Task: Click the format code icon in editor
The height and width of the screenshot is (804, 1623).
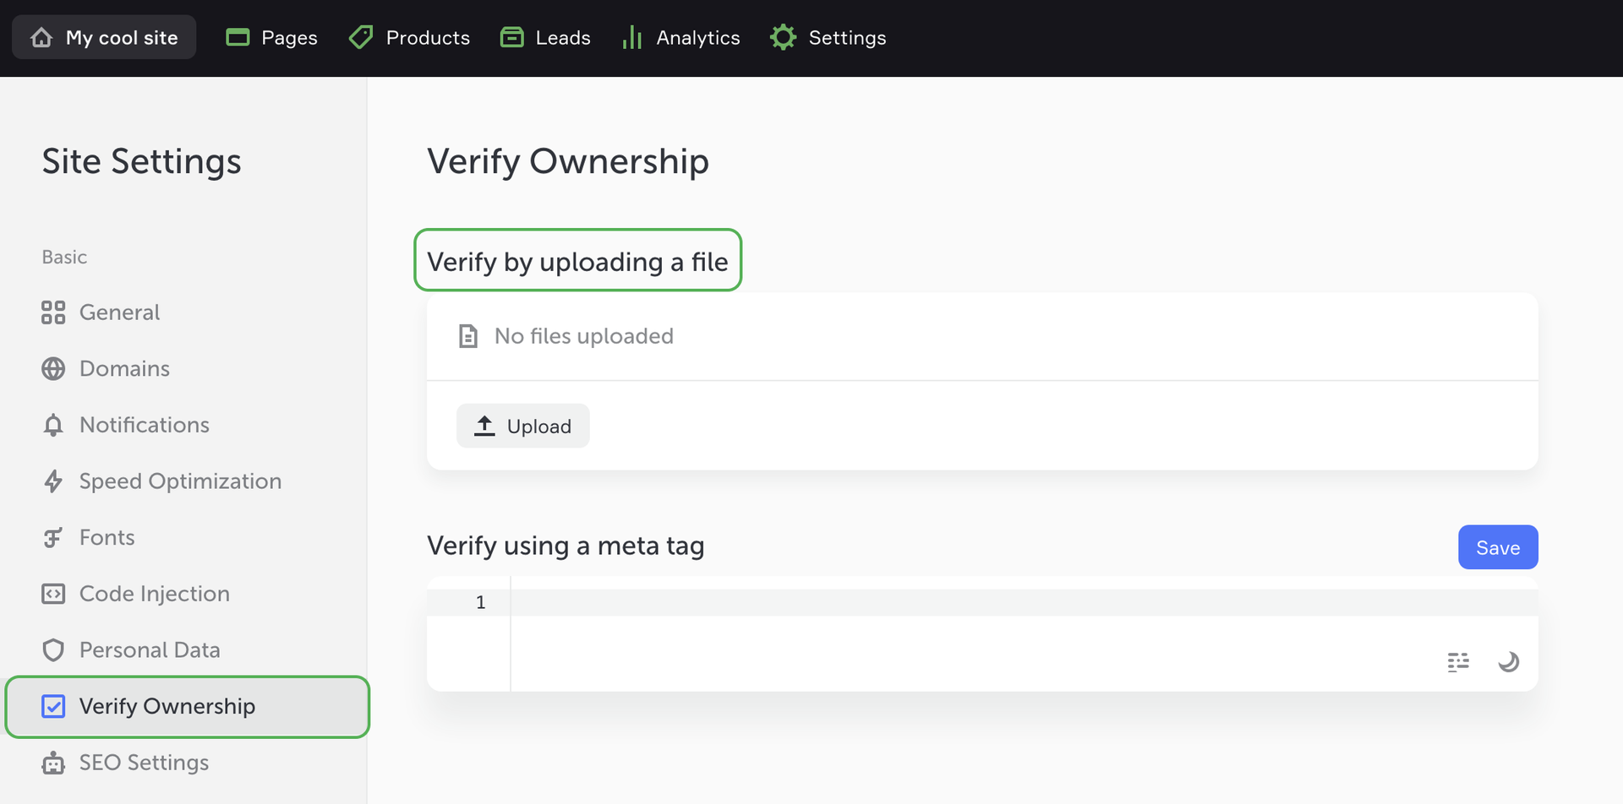Action: pyautogui.click(x=1457, y=662)
